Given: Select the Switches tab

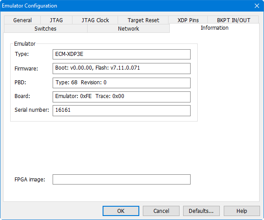Looking at the screenshot, I should (x=46, y=28).
